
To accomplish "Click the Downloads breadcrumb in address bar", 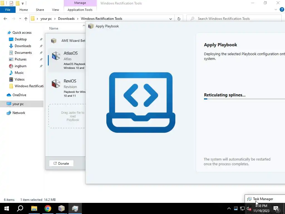I will [x=66, y=19].
